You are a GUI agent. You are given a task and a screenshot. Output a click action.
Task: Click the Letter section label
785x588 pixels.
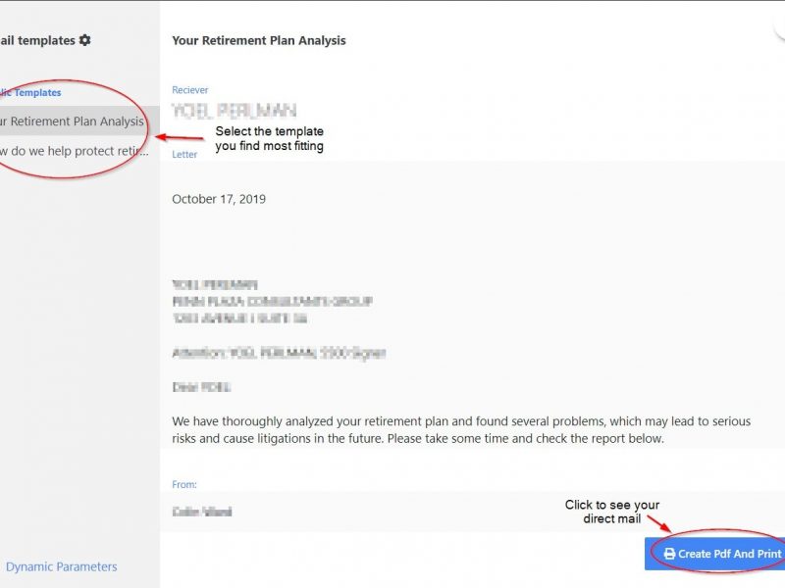tap(184, 154)
